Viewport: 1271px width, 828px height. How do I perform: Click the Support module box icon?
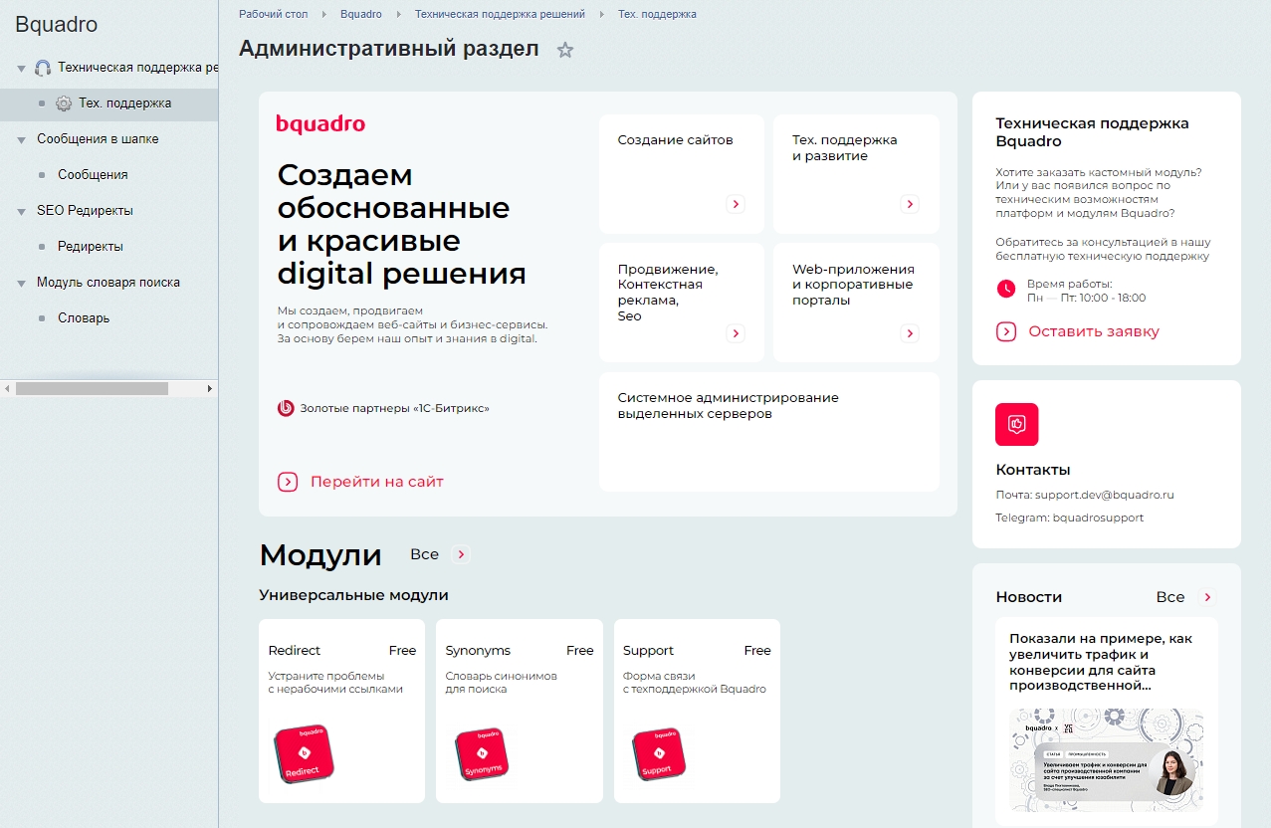[x=658, y=754]
